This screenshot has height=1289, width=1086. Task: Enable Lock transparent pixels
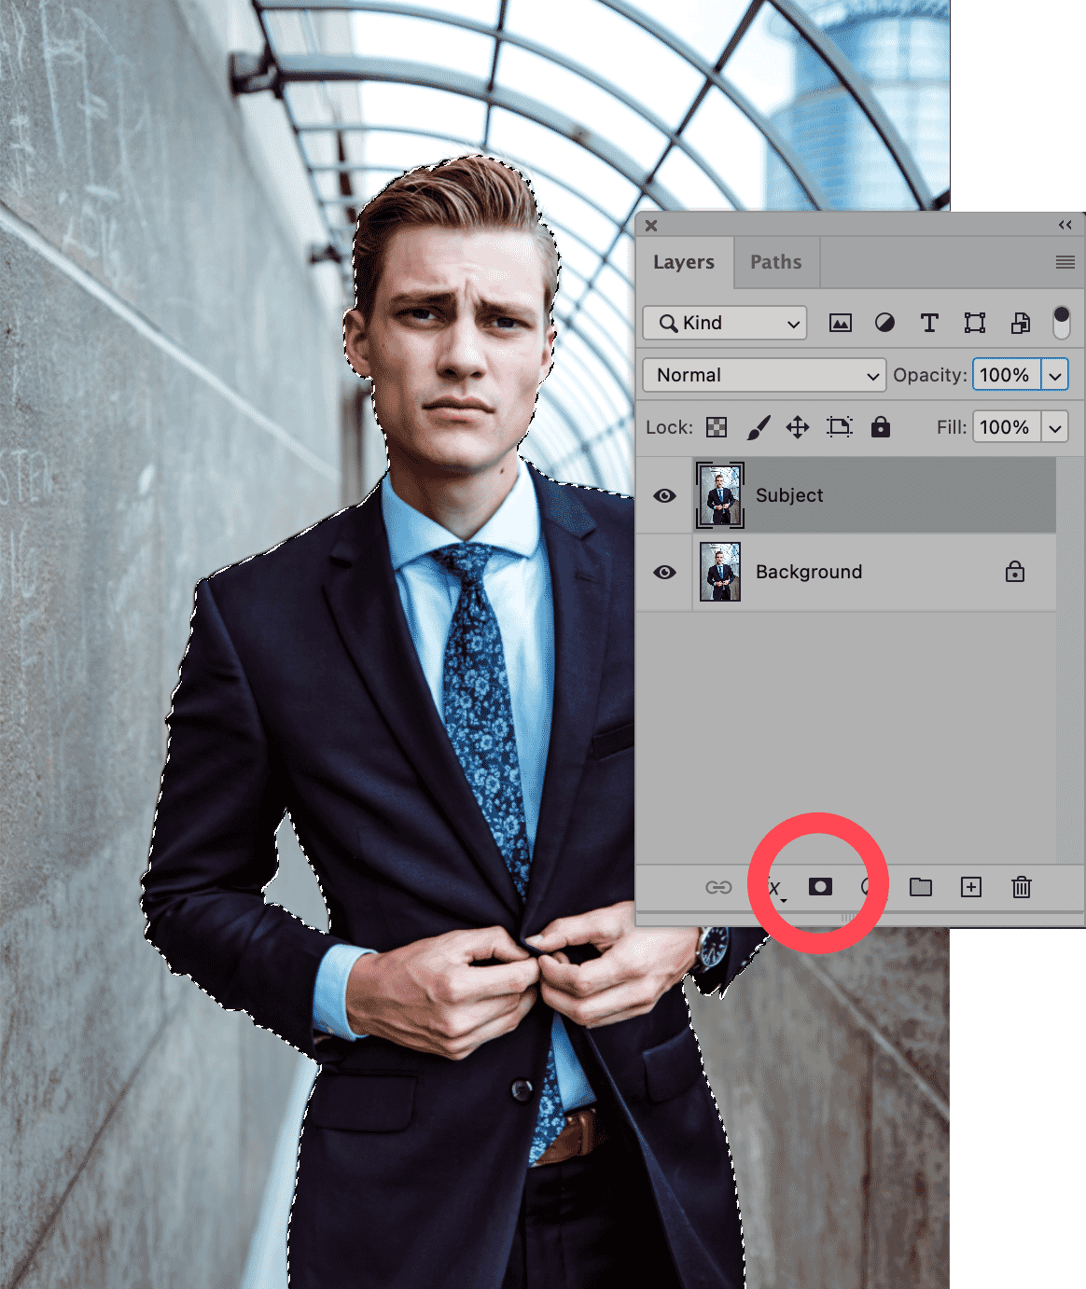[x=717, y=427]
